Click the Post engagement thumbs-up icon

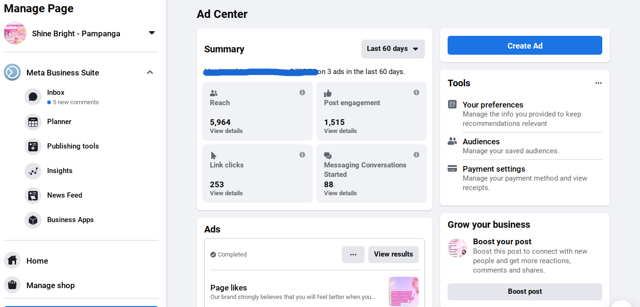[x=328, y=93]
